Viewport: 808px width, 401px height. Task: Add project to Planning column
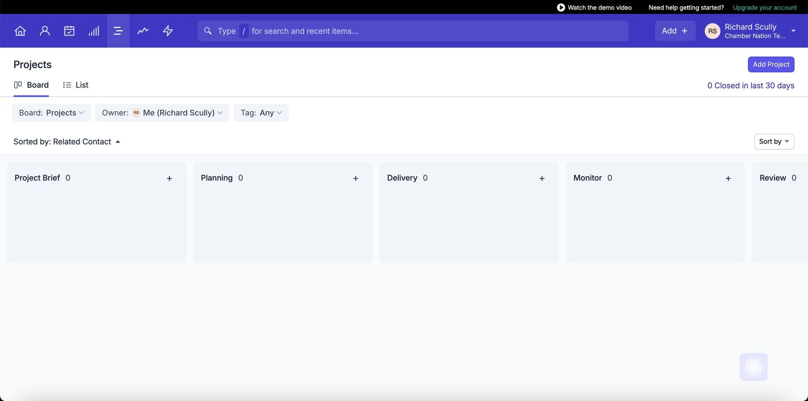pyautogui.click(x=356, y=178)
